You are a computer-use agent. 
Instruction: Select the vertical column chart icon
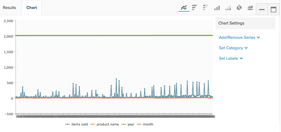217,8
